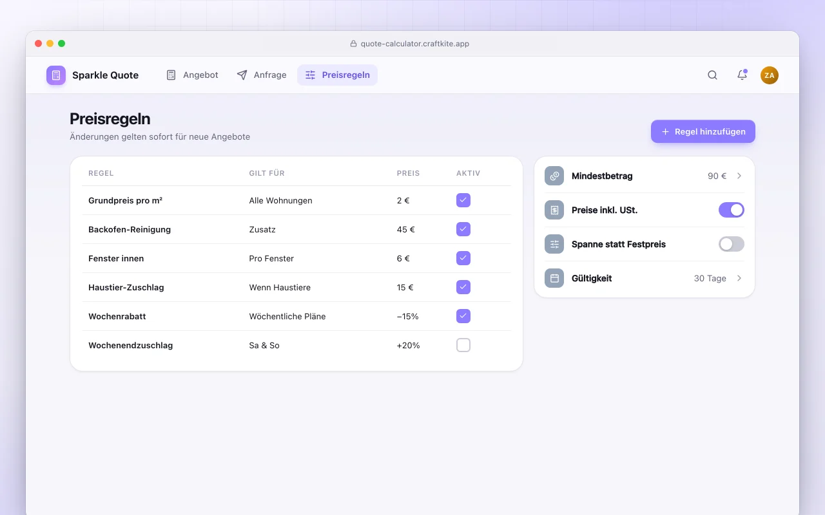The image size is (825, 515).
Task: Open the search magnifier icon
Action: (712, 75)
